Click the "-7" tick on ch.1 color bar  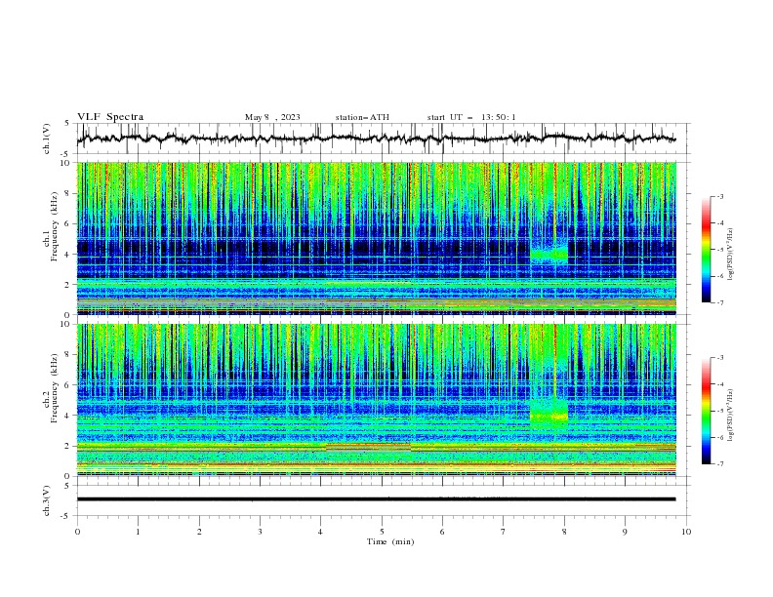point(719,302)
